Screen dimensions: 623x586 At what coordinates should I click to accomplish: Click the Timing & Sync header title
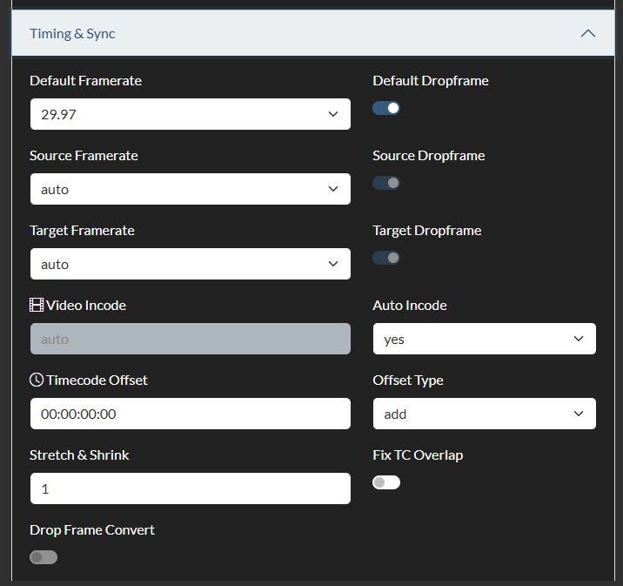pos(72,34)
